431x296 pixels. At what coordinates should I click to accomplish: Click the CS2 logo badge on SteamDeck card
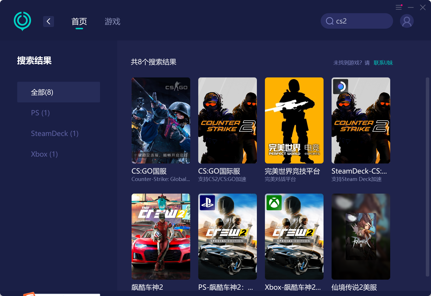click(340, 86)
